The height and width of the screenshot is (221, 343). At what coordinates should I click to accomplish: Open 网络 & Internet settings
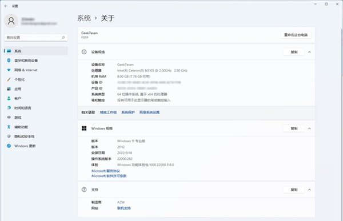(36, 70)
